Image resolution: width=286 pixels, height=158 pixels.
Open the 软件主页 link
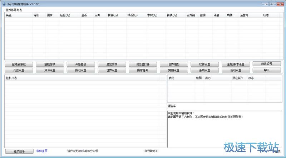tap(42, 151)
